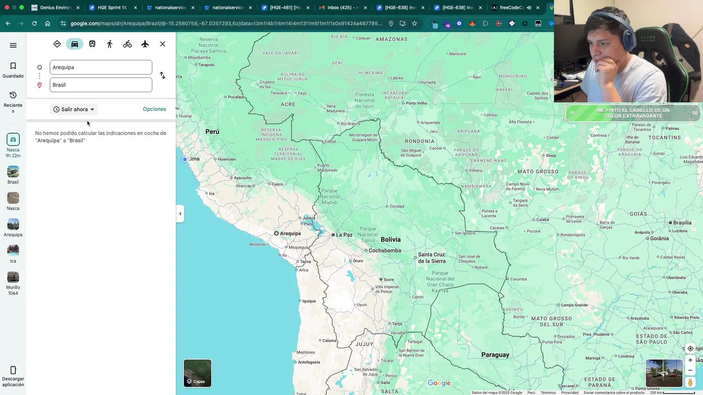Screen dimensions: 703x395
Task: Switch to freeCodeCamp tab
Action: (511, 8)
